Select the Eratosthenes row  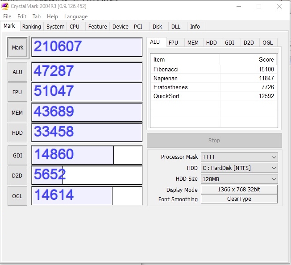(214, 87)
